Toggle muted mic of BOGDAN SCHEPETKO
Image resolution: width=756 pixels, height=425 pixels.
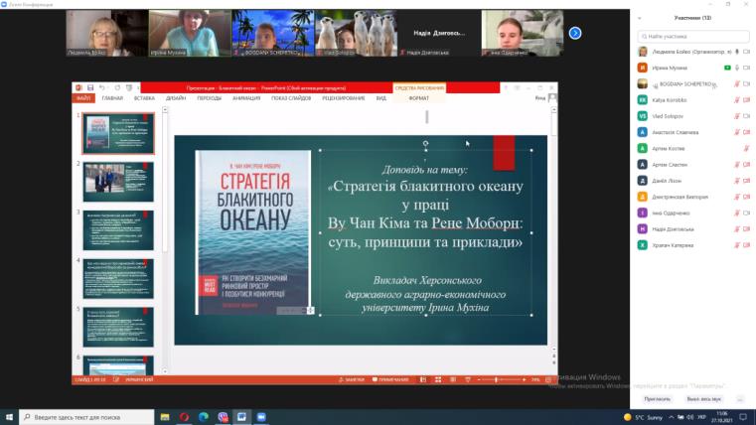[x=737, y=83]
